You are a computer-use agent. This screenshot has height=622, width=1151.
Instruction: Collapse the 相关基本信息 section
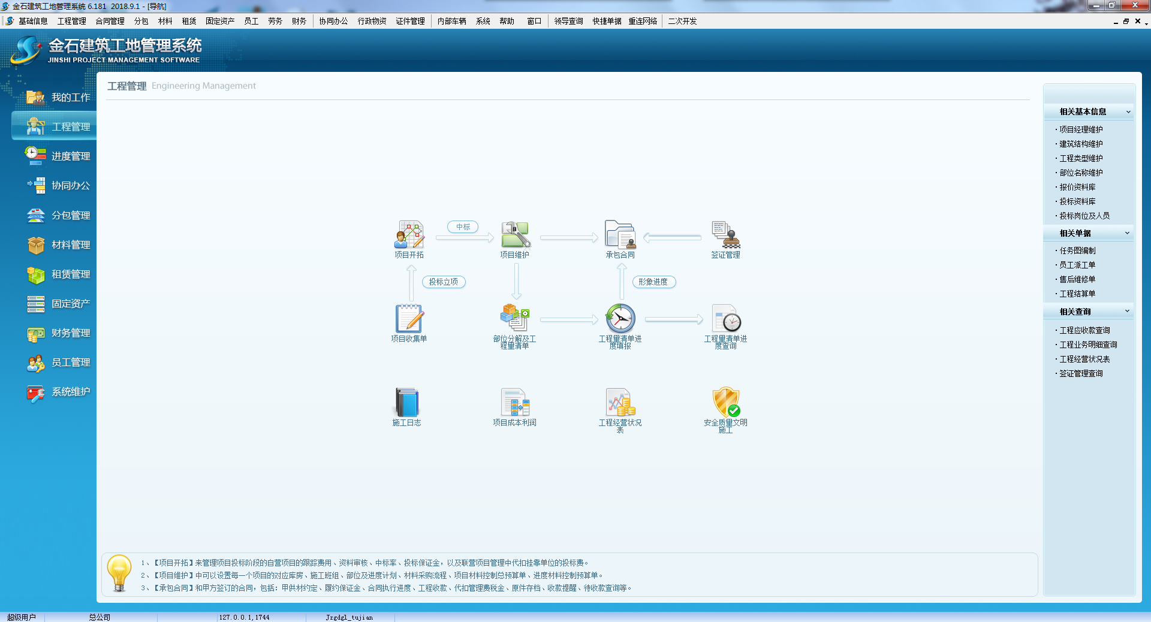tap(1128, 111)
